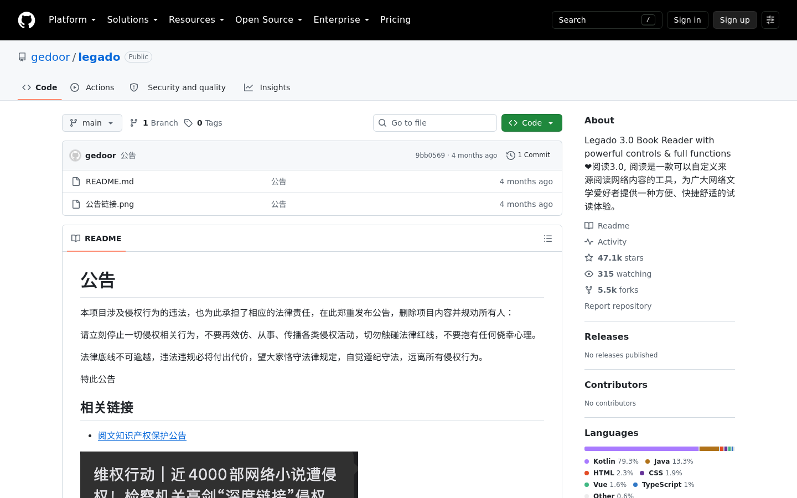Expand the Resources dropdown

[x=196, y=20]
